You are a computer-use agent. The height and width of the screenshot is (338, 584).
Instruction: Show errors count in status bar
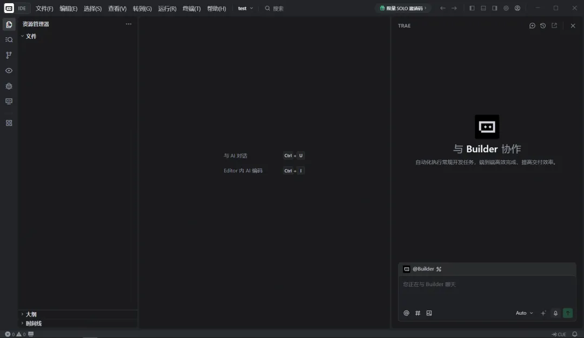coord(10,334)
